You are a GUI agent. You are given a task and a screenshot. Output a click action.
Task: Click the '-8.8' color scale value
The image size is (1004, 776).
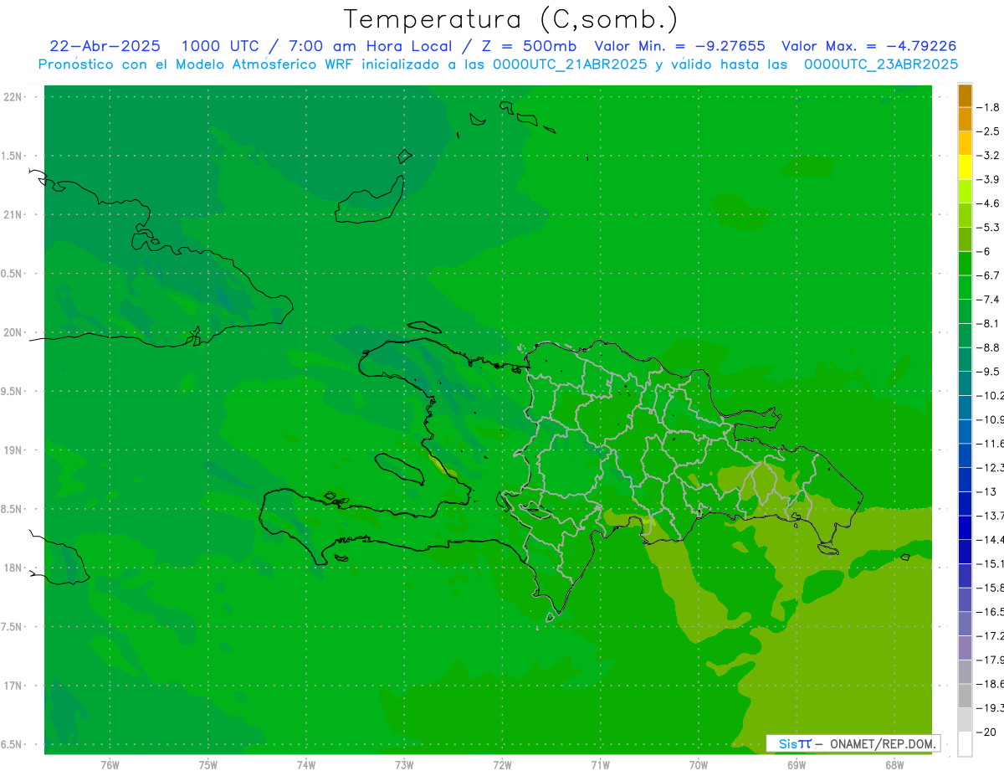989,347
